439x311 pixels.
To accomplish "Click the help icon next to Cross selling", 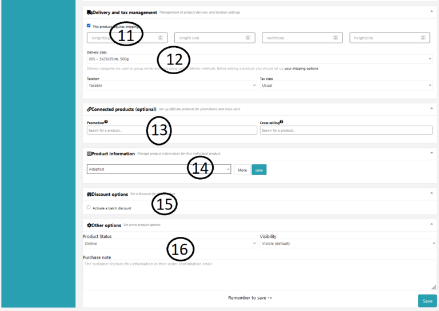I will coord(281,122).
